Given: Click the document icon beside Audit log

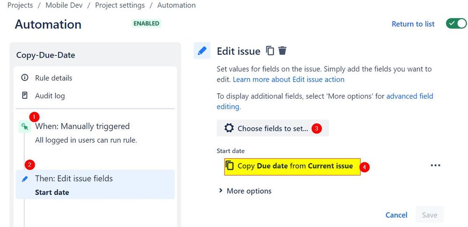Looking at the screenshot, I should pos(25,95).
